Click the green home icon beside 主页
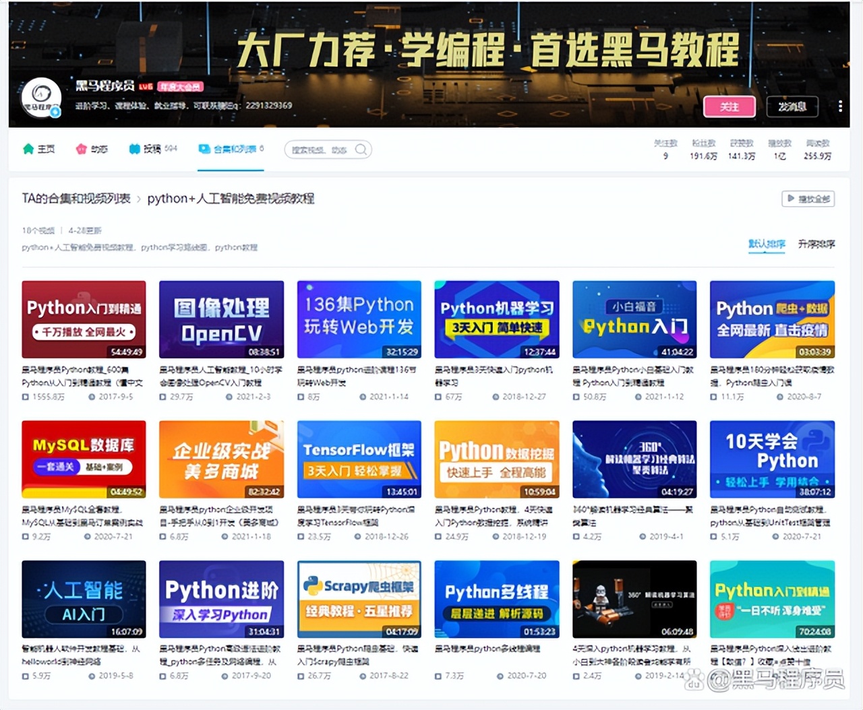Viewport: 863px width, 710px height. [x=28, y=148]
